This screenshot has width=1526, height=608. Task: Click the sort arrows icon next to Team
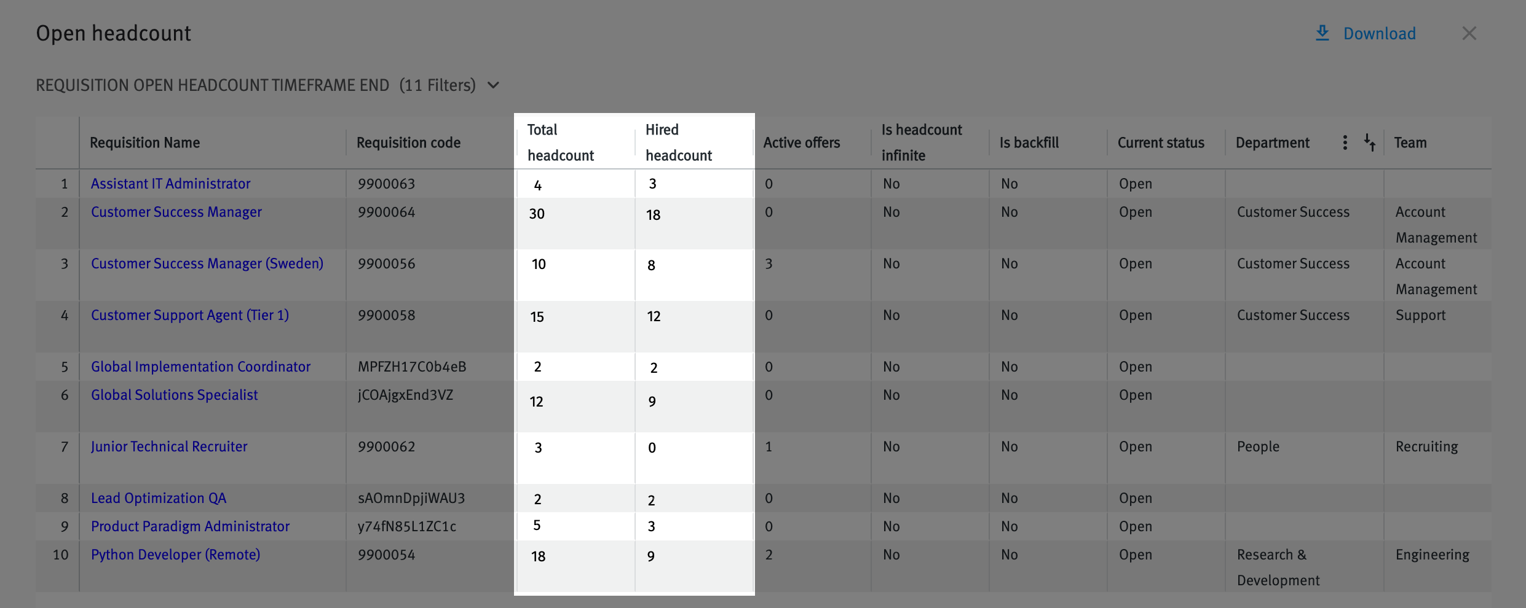point(1370,142)
